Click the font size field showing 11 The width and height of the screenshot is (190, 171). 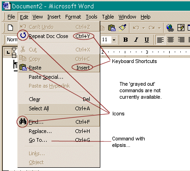click(106, 40)
